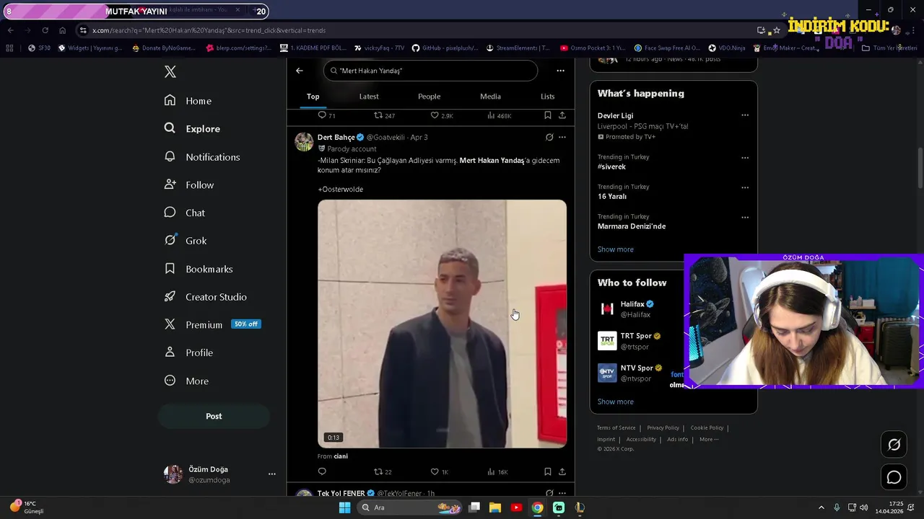Open the ciani source link
The image size is (924, 519).
341,456
